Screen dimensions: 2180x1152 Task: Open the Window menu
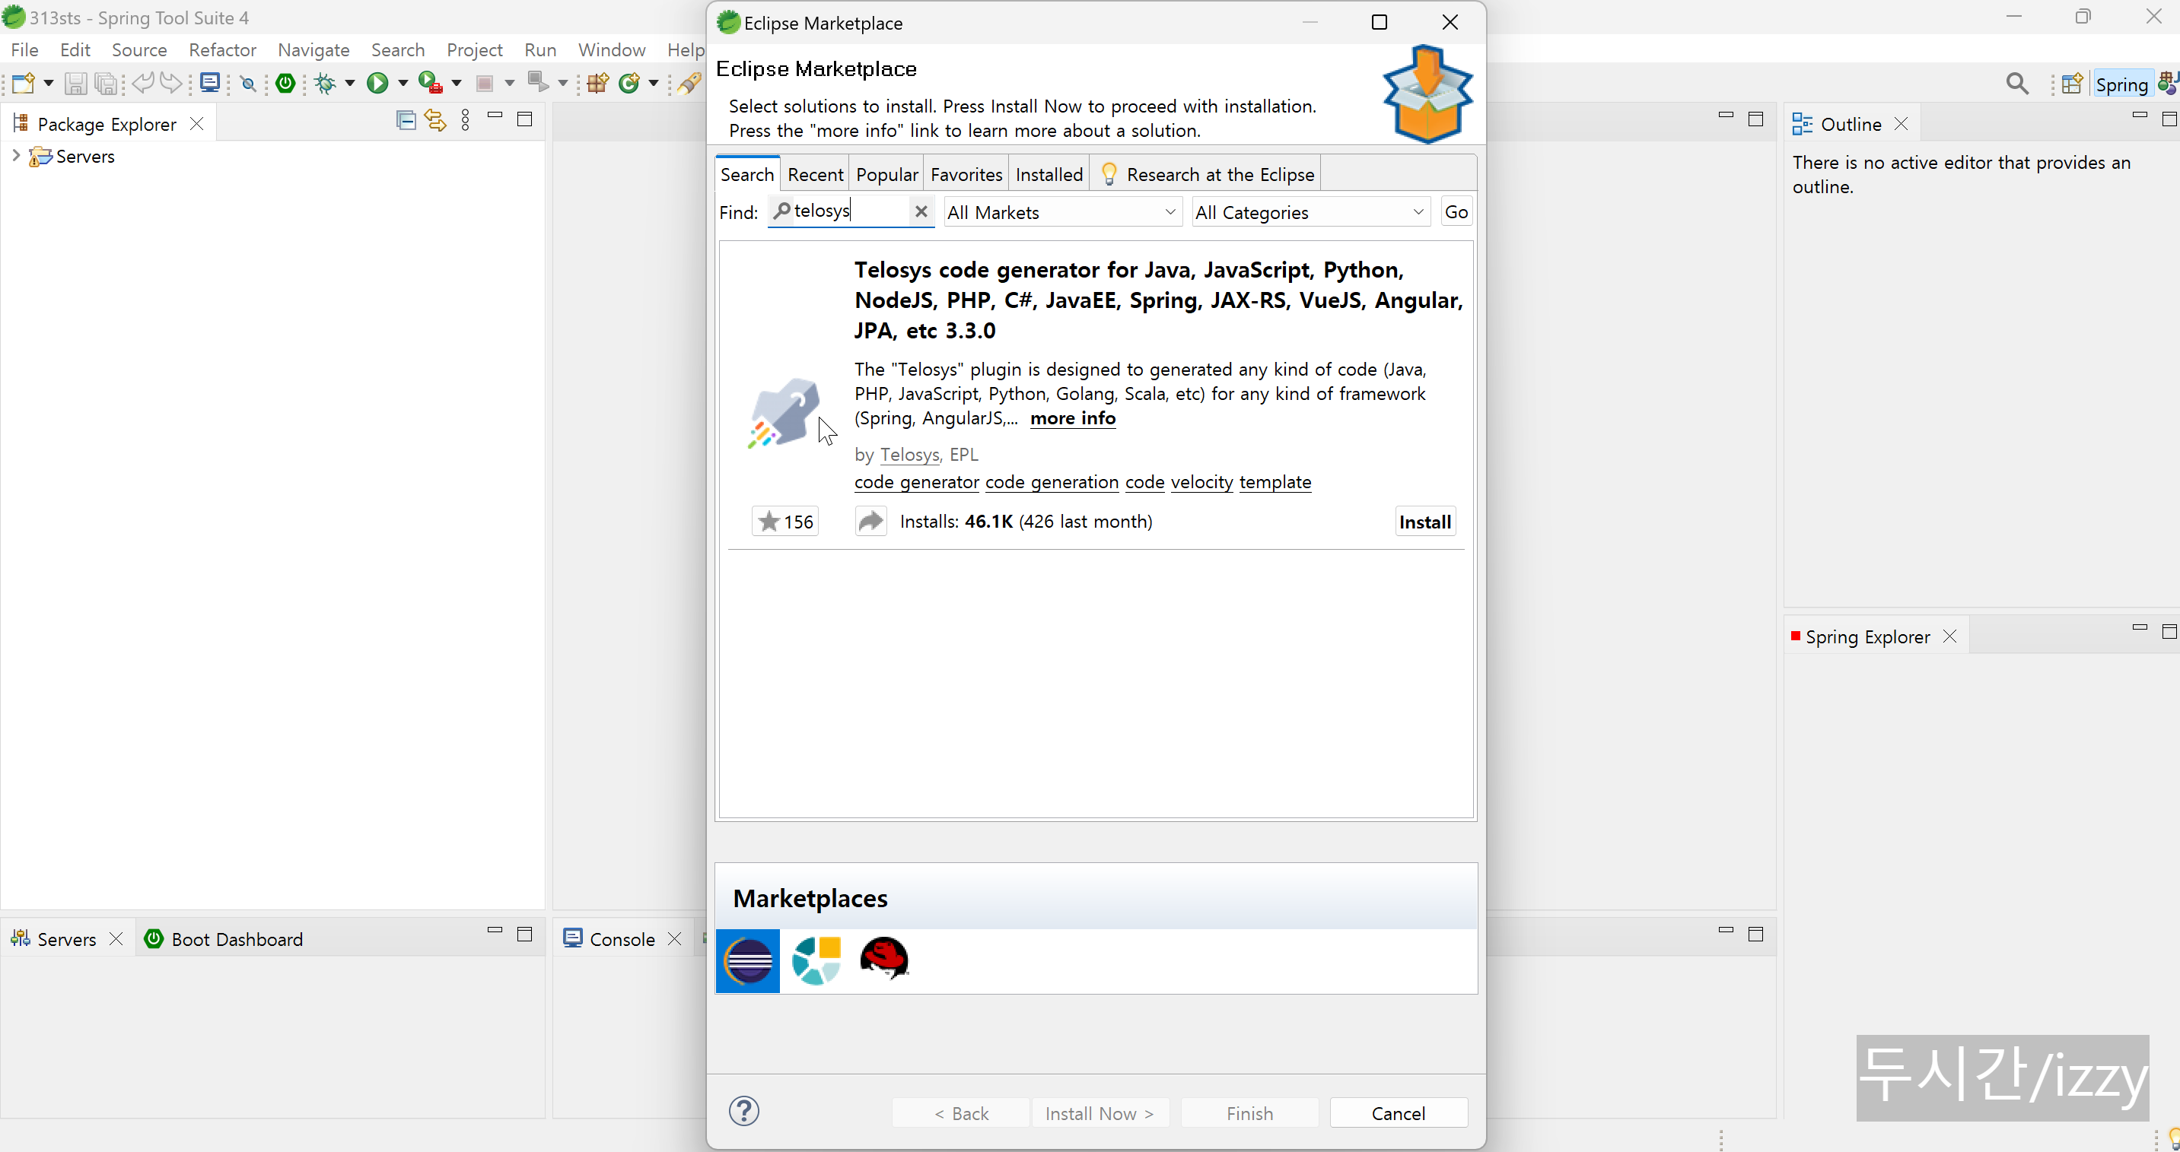coord(611,50)
